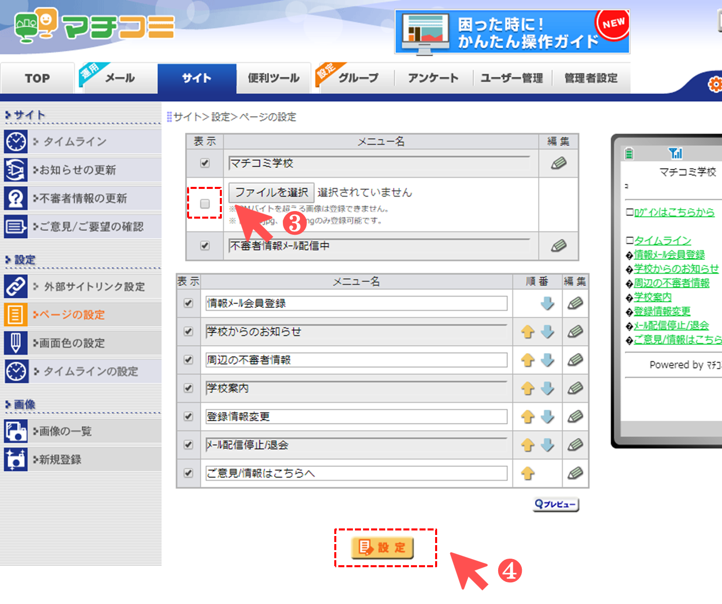Uncheck display checkbox for マチコミ学校
This screenshot has width=722, height=604.
pyautogui.click(x=205, y=163)
